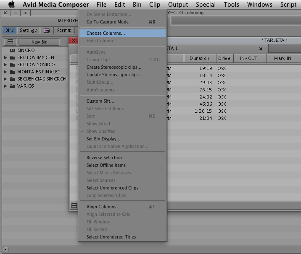Image resolution: width=301 pixels, height=254 pixels.
Task: Click the Drive column header
Action: (x=224, y=58)
